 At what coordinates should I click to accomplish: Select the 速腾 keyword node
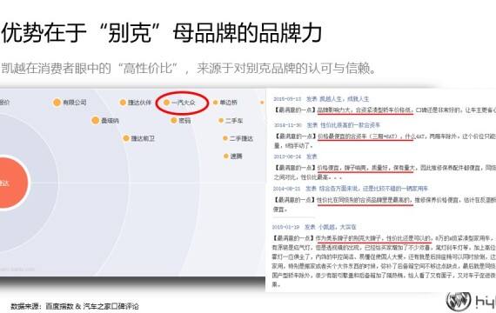coord(233,156)
